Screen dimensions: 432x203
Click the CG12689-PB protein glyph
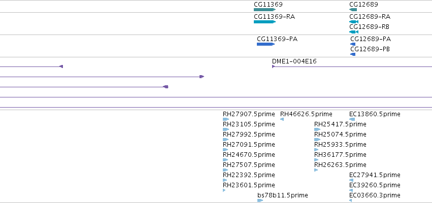click(353, 54)
